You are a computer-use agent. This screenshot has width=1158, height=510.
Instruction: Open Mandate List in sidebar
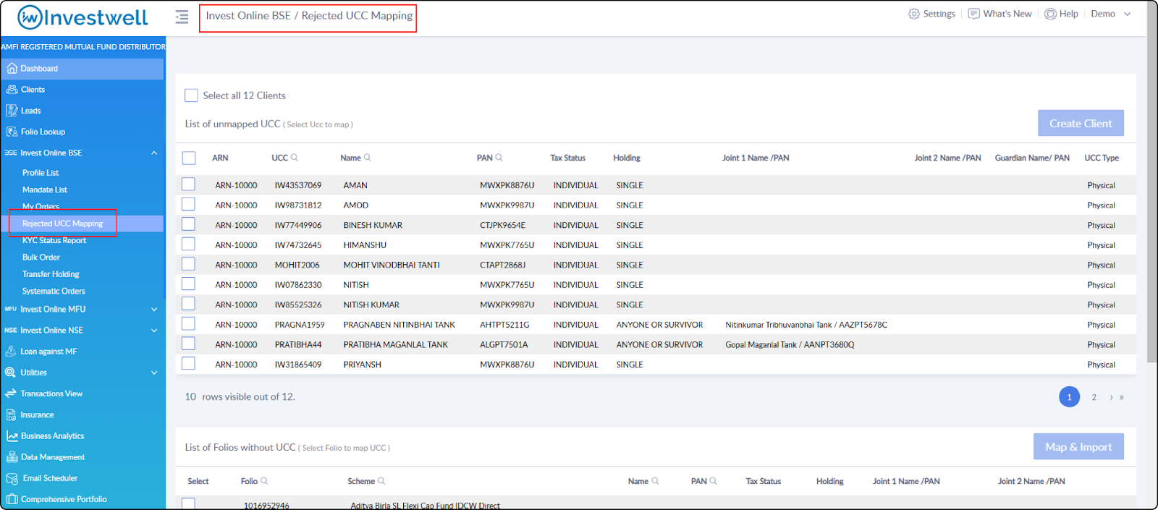[45, 190]
